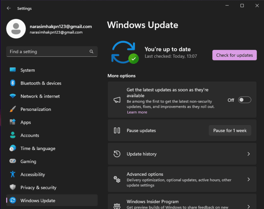The height and width of the screenshot is (209, 264).
Task: Select the Network & internet Wi-Fi icon
Action: click(13, 96)
